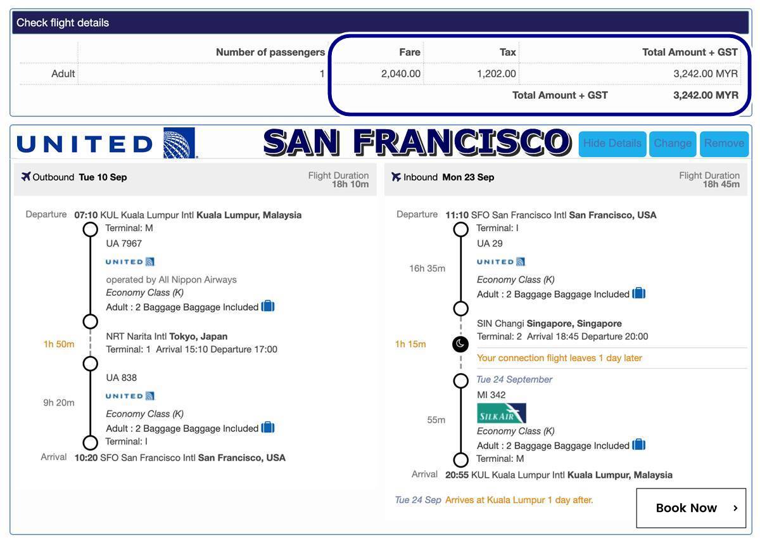Click flight number UA 838

coord(122,378)
